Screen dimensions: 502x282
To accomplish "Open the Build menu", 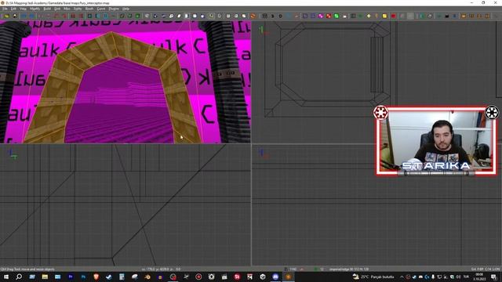I will click(47, 9).
